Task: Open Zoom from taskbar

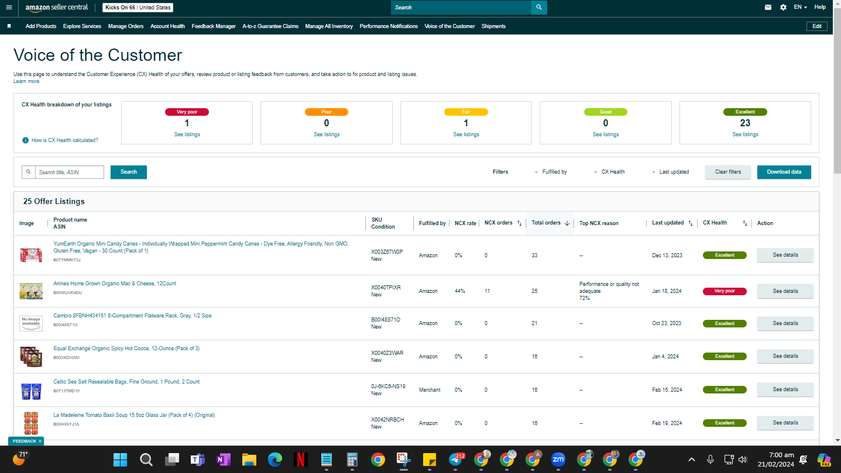Action: click(x=558, y=460)
